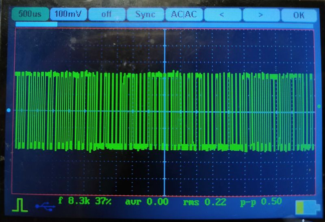Click the battery level indicator icon
The height and width of the screenshot is (222, 325).
(x=307, y=207)
